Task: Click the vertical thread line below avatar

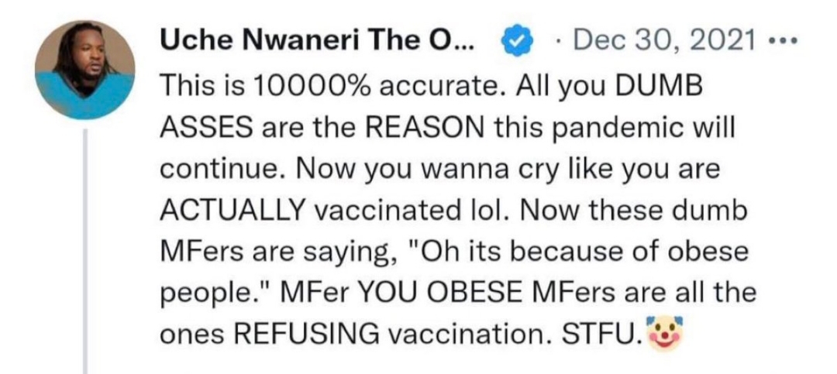Action: (x=85, y=248)
